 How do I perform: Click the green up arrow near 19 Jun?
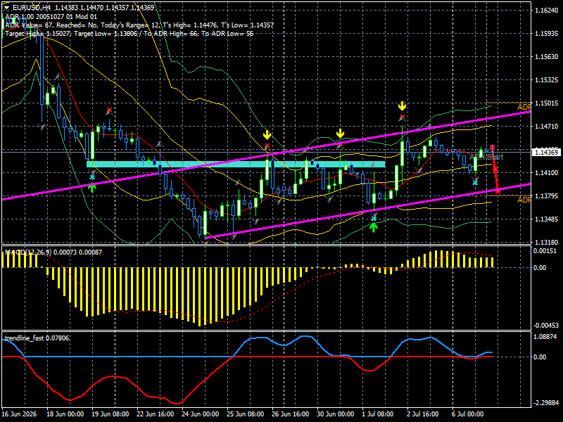point(93,187)
